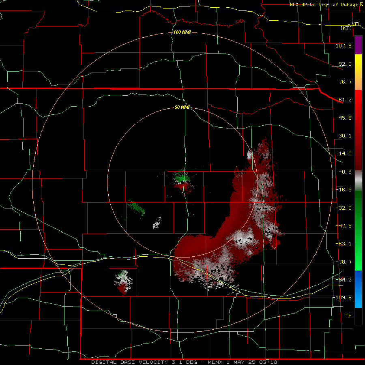The width and height of the screenshot is (365, 365).
Task: Select the 61.2 scale value
Action: [x=345, y=100]
